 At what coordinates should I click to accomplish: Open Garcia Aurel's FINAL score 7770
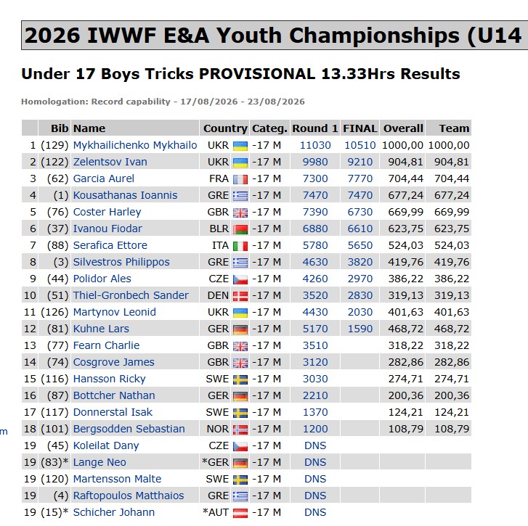point(360,178)
